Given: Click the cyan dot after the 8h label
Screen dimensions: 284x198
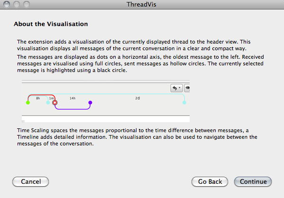Looking at the screenshot, I should (48, 103).
